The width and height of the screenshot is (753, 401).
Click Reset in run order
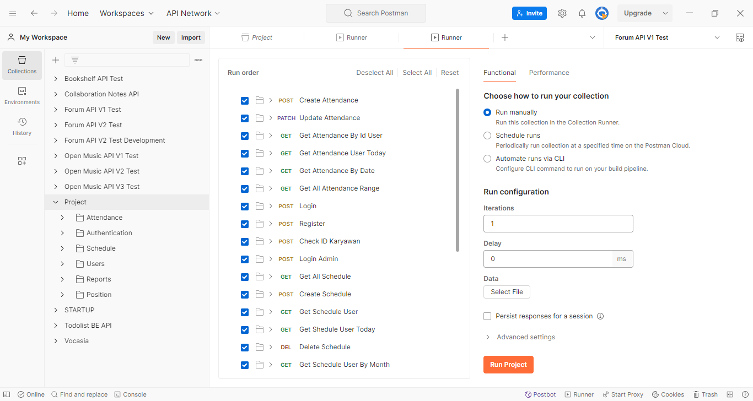pyautogui.click(x=450, y=73)
